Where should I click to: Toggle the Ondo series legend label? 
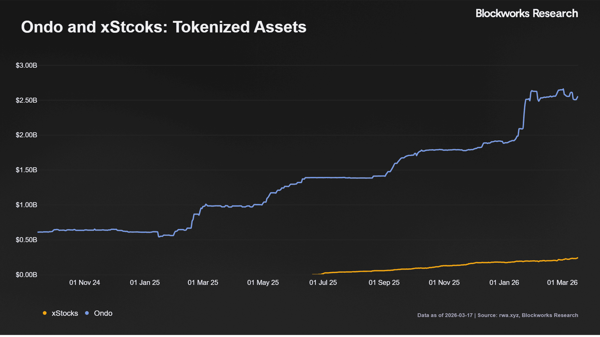(x=103, y=313)
